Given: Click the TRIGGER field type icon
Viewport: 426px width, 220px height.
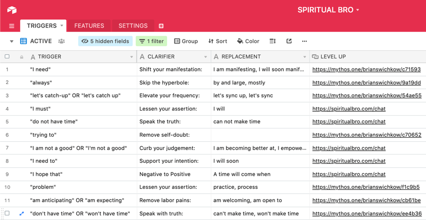Looking at the screenshot, I should [x=33, y=57].
